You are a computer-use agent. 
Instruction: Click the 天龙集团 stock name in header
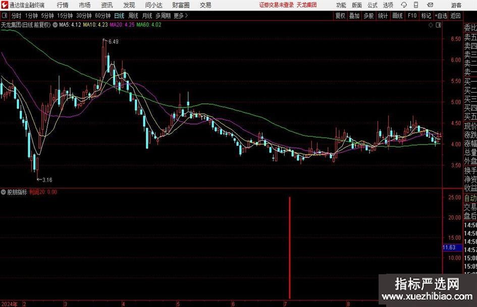[307, 5]
